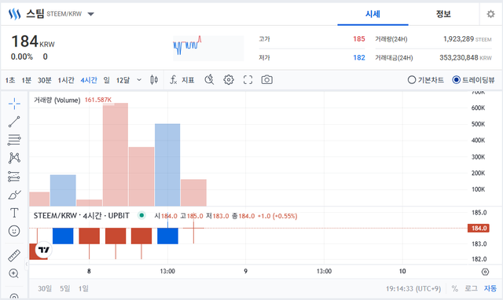Viewport: 503px width, 300px height.
Task: Open the forecasting position tool
Action: click(x=14, y=176)
